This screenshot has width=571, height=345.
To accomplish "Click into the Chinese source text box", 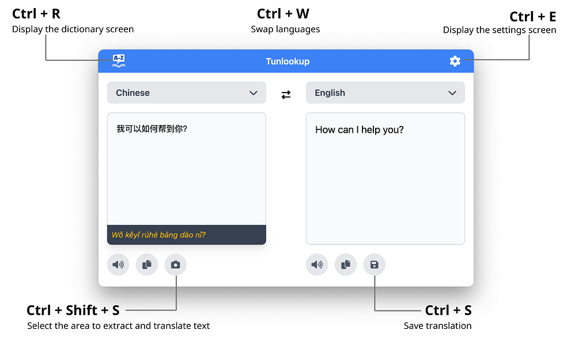I will 187,169.
